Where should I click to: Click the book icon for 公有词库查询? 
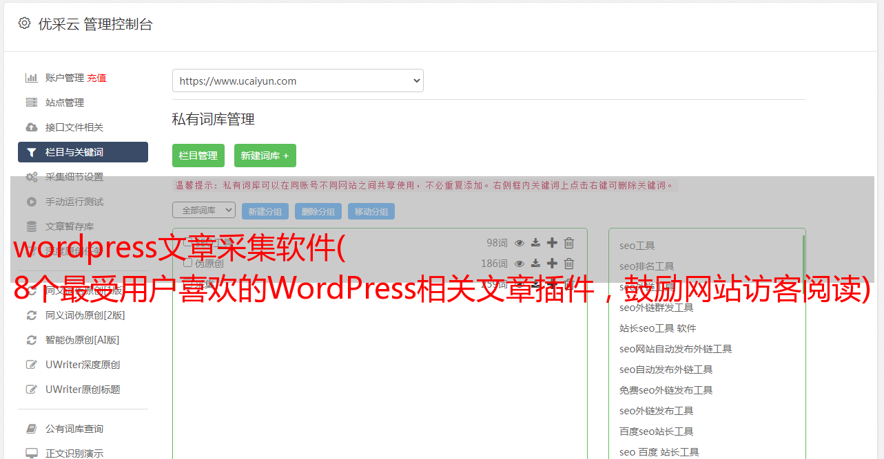point(32,429)
